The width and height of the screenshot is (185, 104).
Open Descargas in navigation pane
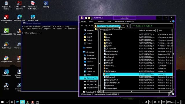(x=89, y=55)
